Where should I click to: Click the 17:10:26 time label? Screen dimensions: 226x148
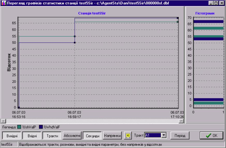pyautogui.click(x=177, y=117)
